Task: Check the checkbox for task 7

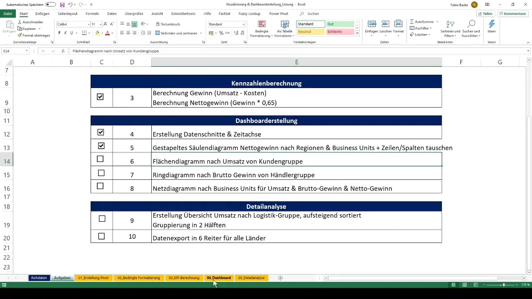Action: 101,173
